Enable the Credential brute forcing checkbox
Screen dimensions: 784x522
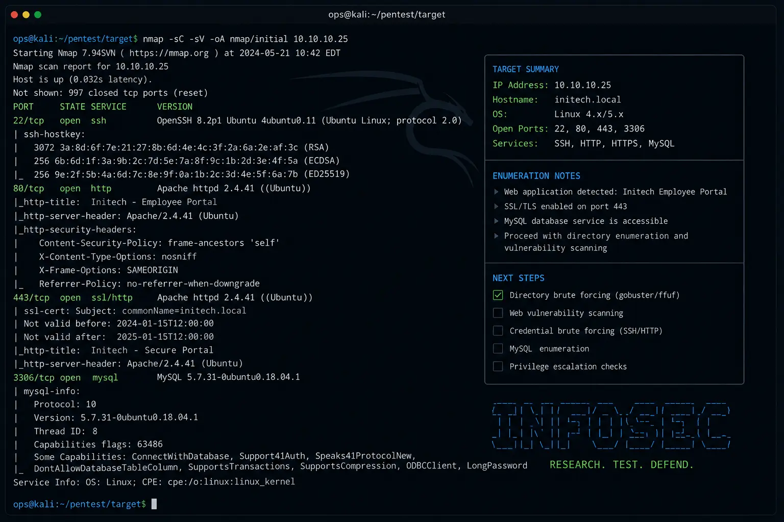[498, 331]
